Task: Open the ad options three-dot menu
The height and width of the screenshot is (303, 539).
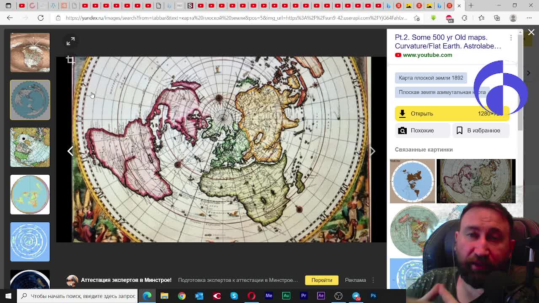Action: coord(373,280)
